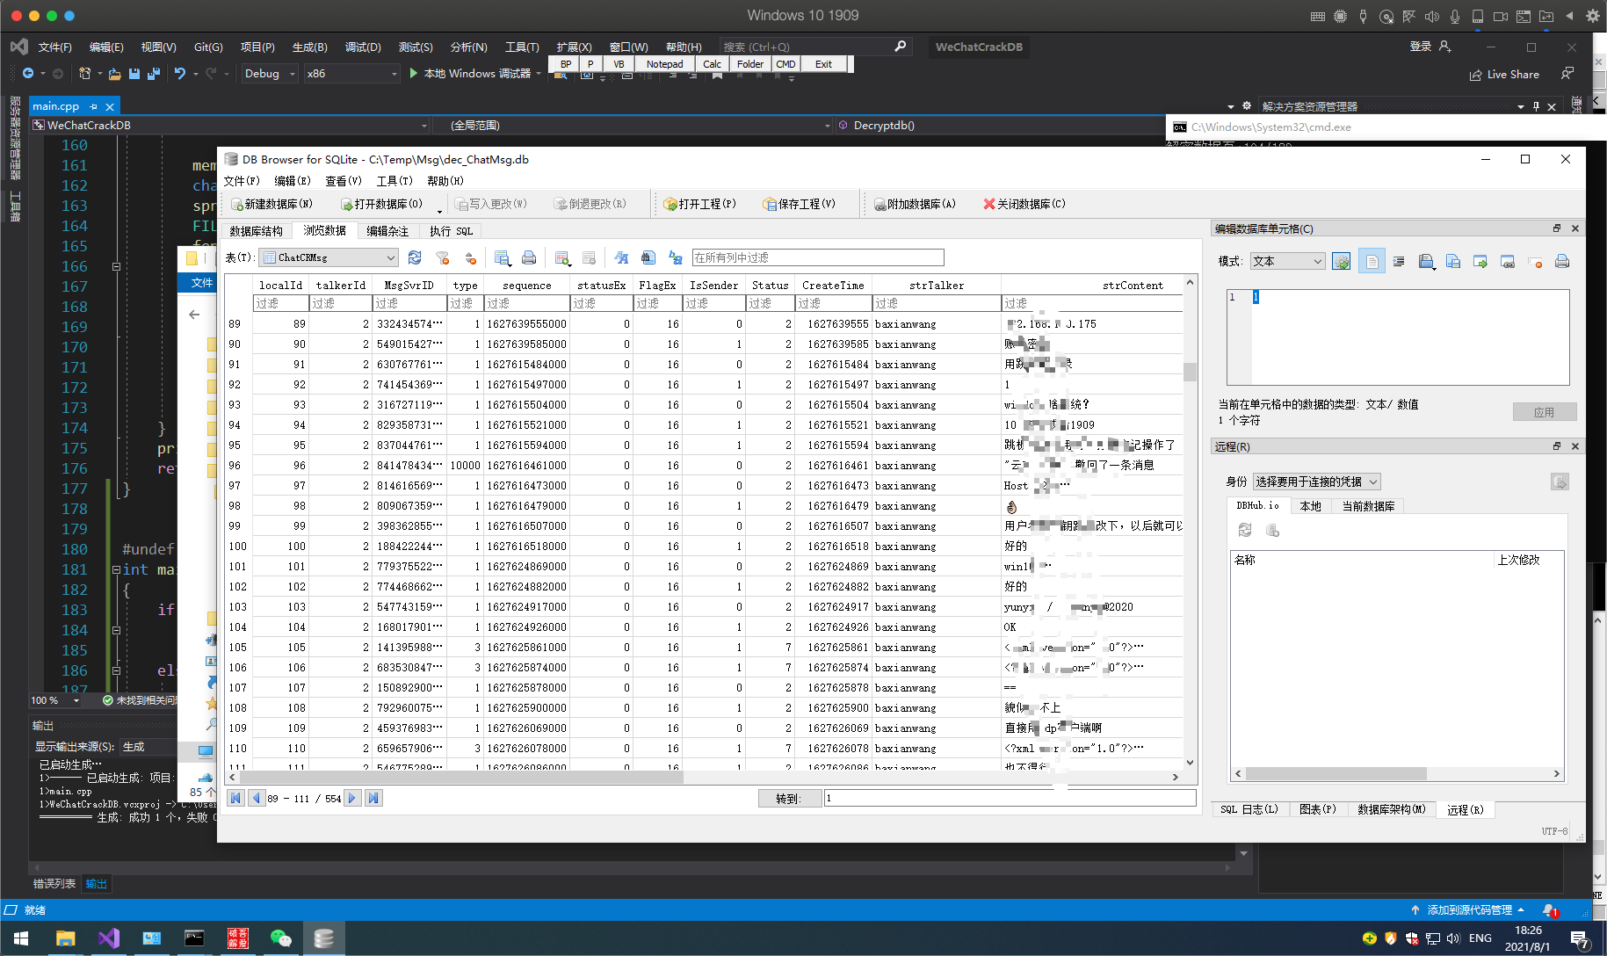
Task: Open the ChatCRMsg table selector dropdown
Action: [329, 257]
